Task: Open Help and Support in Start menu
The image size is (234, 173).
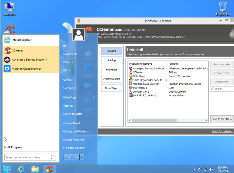Action: click(74, 148)
